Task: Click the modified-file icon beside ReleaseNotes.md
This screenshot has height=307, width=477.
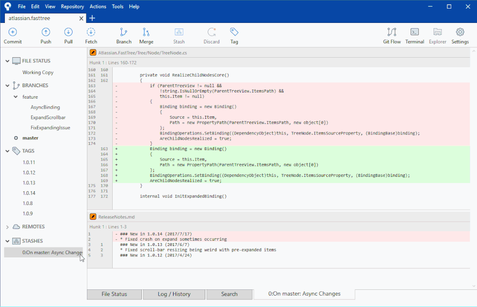Action: (93, 217)
